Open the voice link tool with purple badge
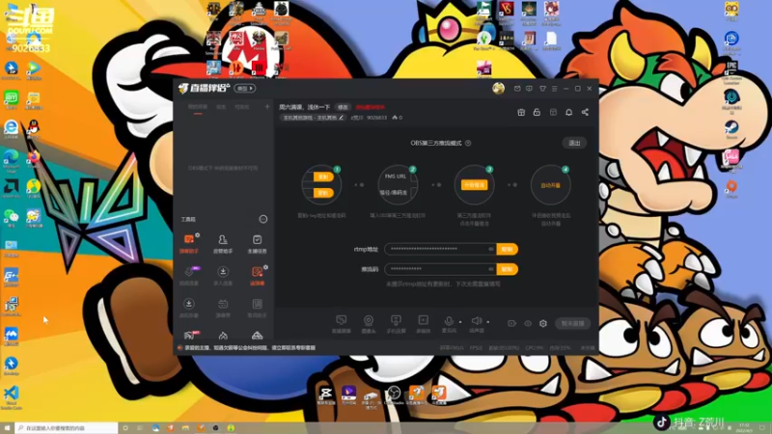772x434 pixels. click(188, 275)
